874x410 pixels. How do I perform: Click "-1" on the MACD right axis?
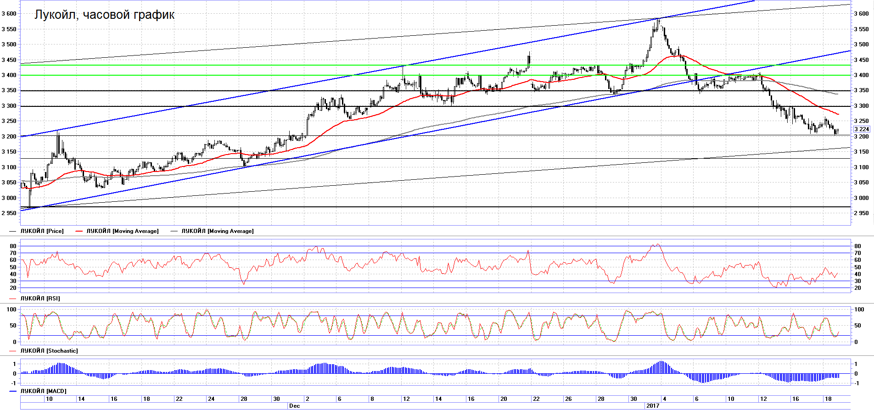(x=857, y=383)
